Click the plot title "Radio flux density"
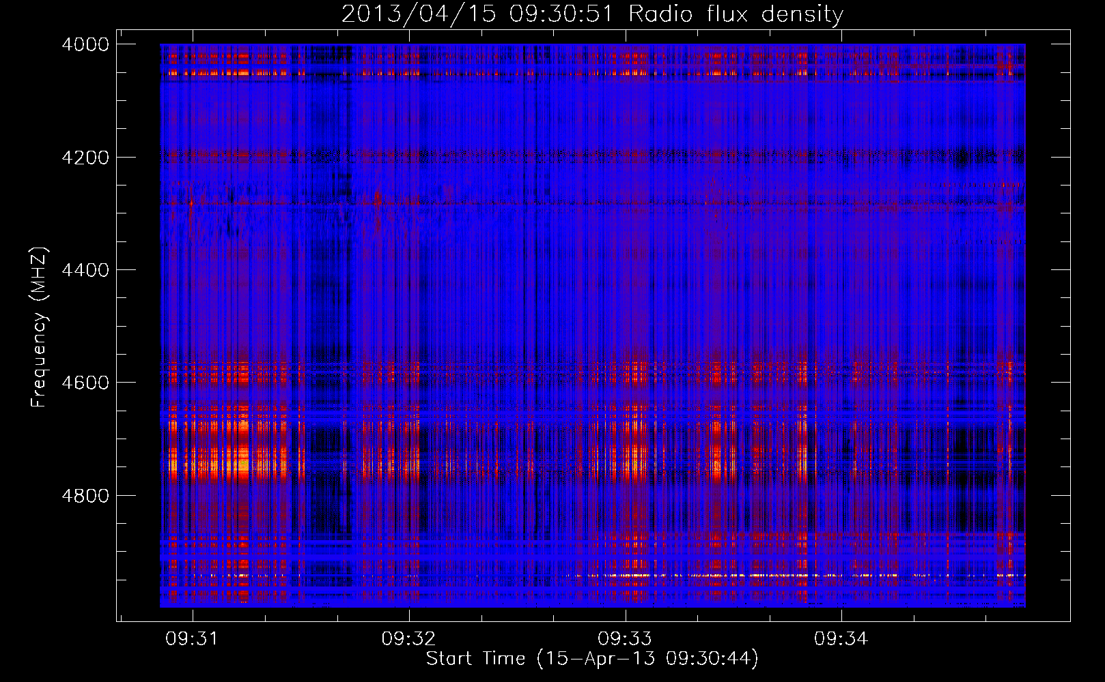 736,14
